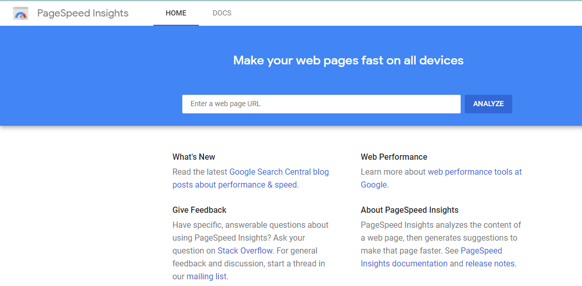Open the Stack Overflow link
The height and width of the screenshot is (286, 582).
[245, 251]
